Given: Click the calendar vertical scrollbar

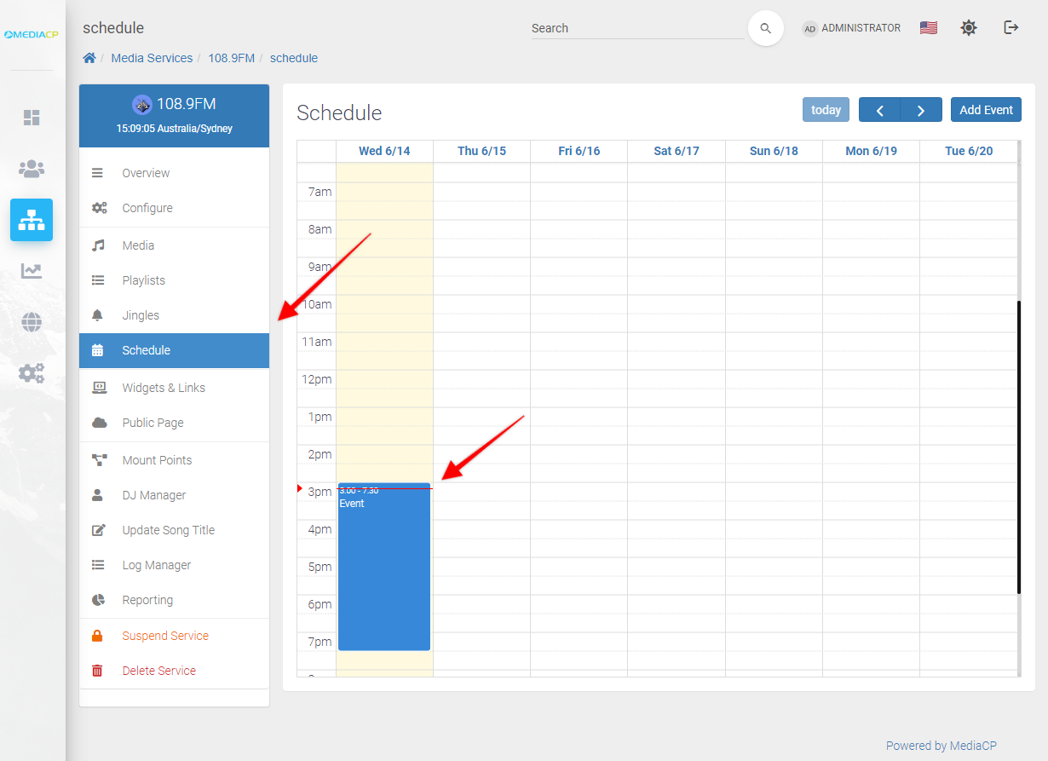Looking at the screenshot, I should coord(1018,447).
